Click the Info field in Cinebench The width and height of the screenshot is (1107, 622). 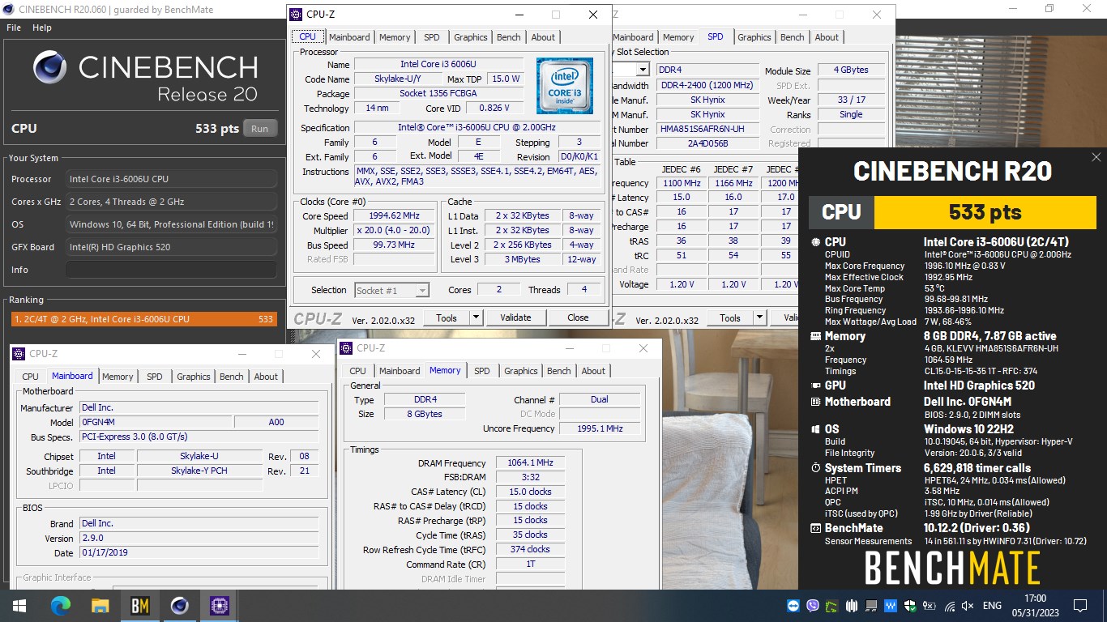tap(170, 270)
